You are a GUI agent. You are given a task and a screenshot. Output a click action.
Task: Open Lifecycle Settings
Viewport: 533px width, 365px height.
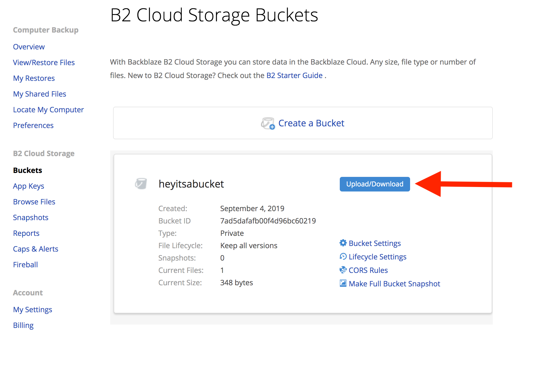[x=377, y=257]
